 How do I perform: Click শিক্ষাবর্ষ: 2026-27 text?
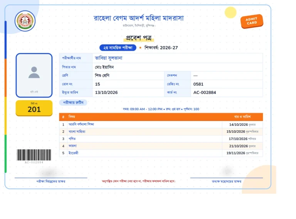[161, 48]
